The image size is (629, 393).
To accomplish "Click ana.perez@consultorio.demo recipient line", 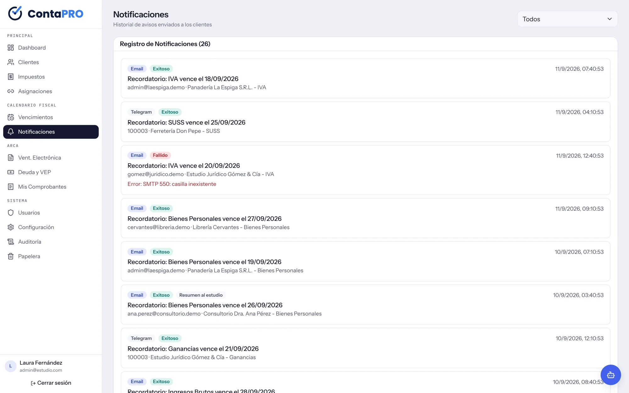I will coord(225,314).
